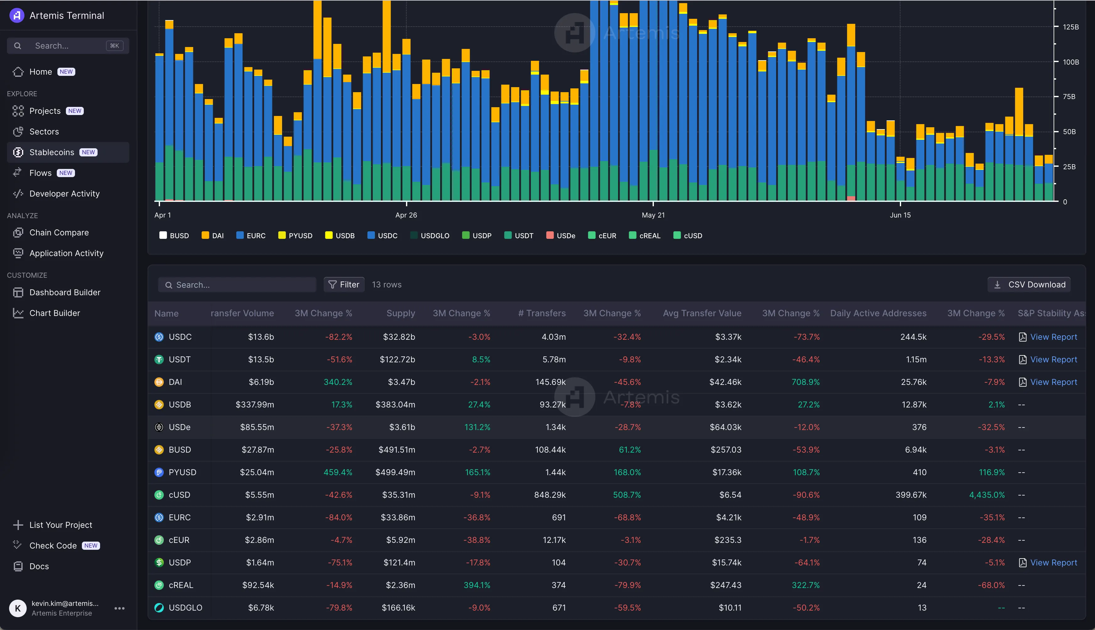Image resolution: width=1095 pixels, height=630 pixels.
Task: Open Home via its house icon
Action: click(18, 72)
